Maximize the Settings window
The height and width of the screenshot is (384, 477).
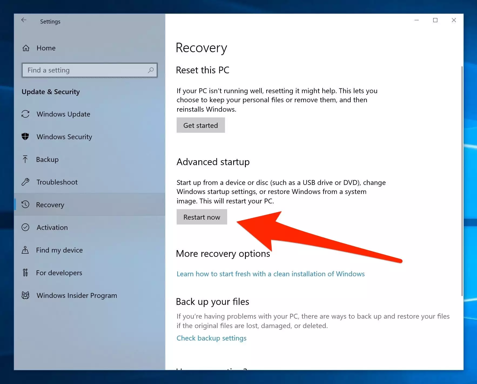pyautogui.click(x=435, y=20)
